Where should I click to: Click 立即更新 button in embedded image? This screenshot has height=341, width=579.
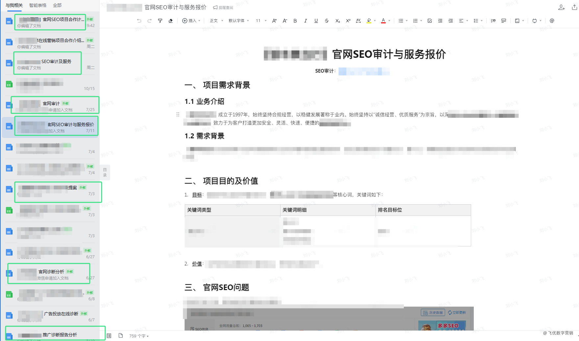tap(457, 312)
